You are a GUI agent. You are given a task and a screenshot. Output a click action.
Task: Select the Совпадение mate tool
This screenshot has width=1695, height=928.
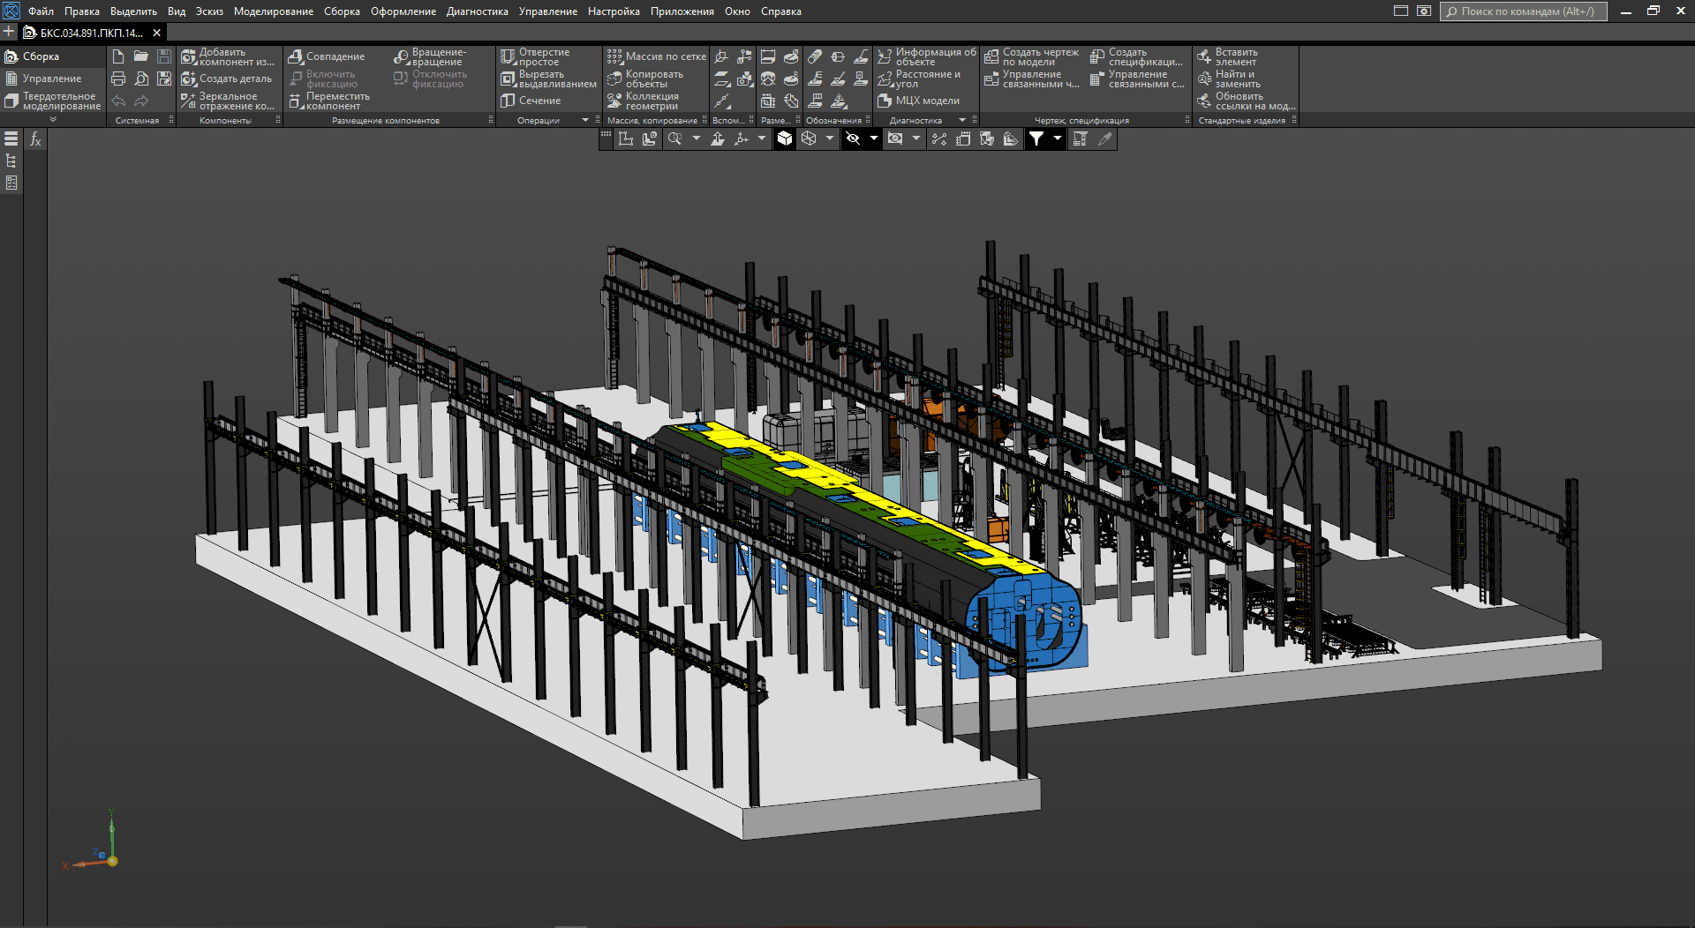coord(327,56)
